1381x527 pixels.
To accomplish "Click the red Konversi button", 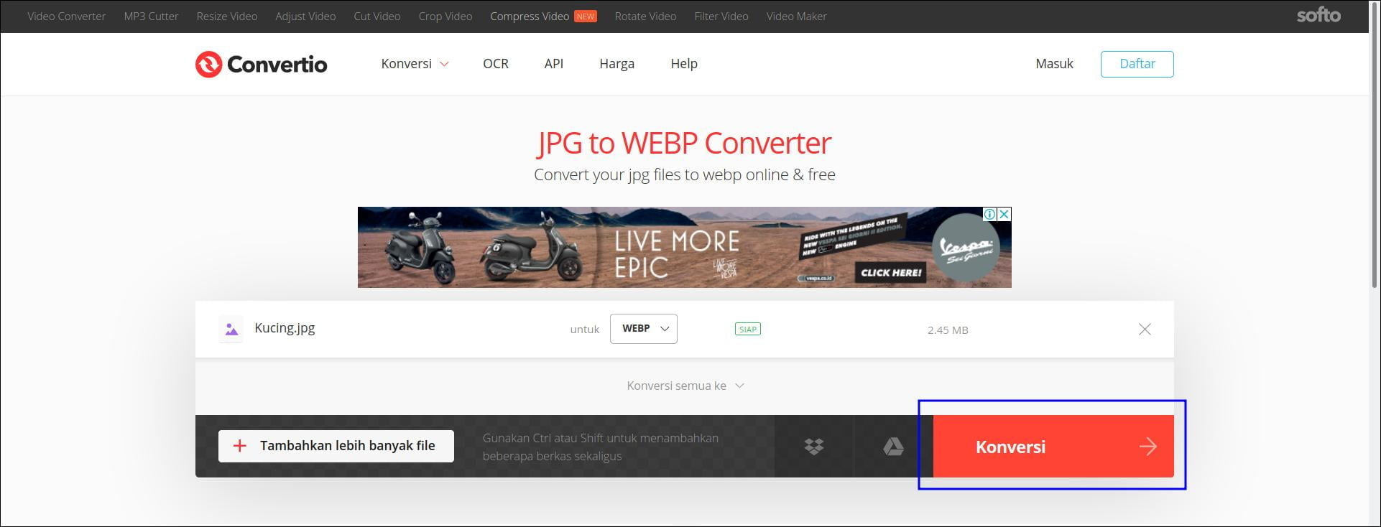I will pos(1053,447).
